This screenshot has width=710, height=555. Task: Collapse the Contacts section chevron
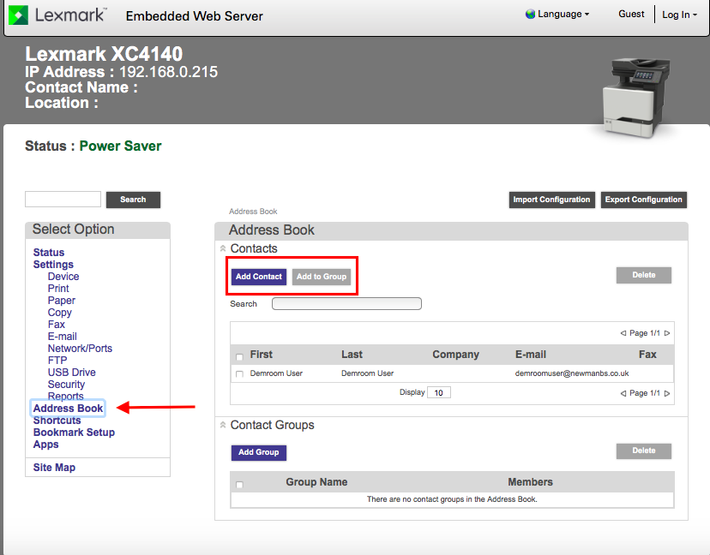(x=225, y=248)
